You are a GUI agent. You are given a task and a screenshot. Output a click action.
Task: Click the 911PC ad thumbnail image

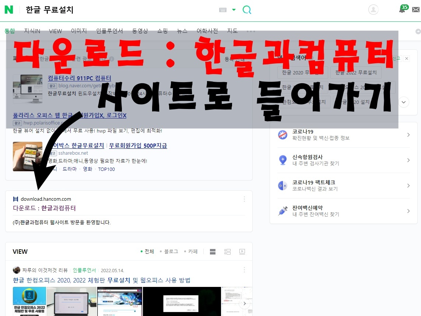coord(28,89)
